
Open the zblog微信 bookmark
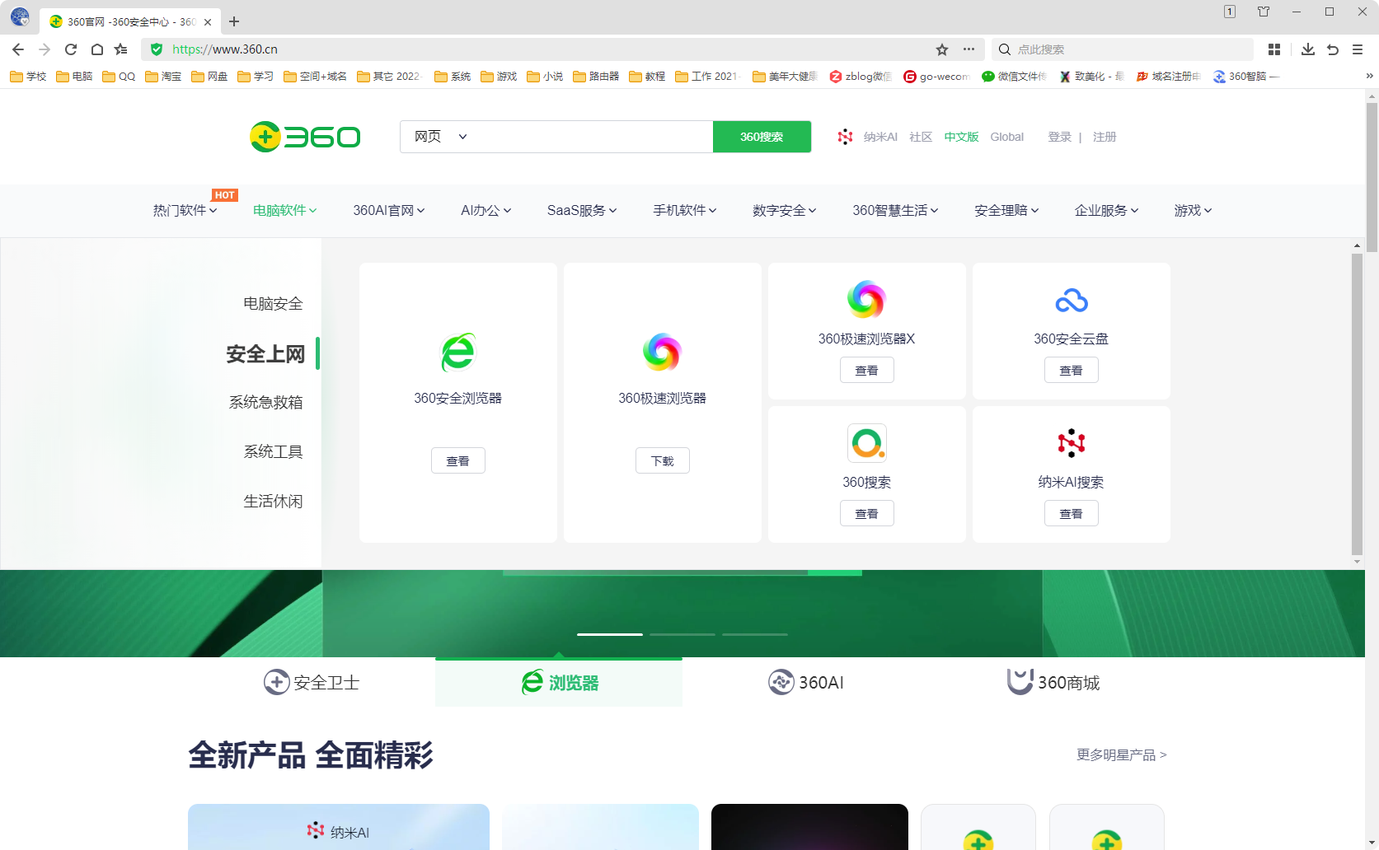(861, 77)
